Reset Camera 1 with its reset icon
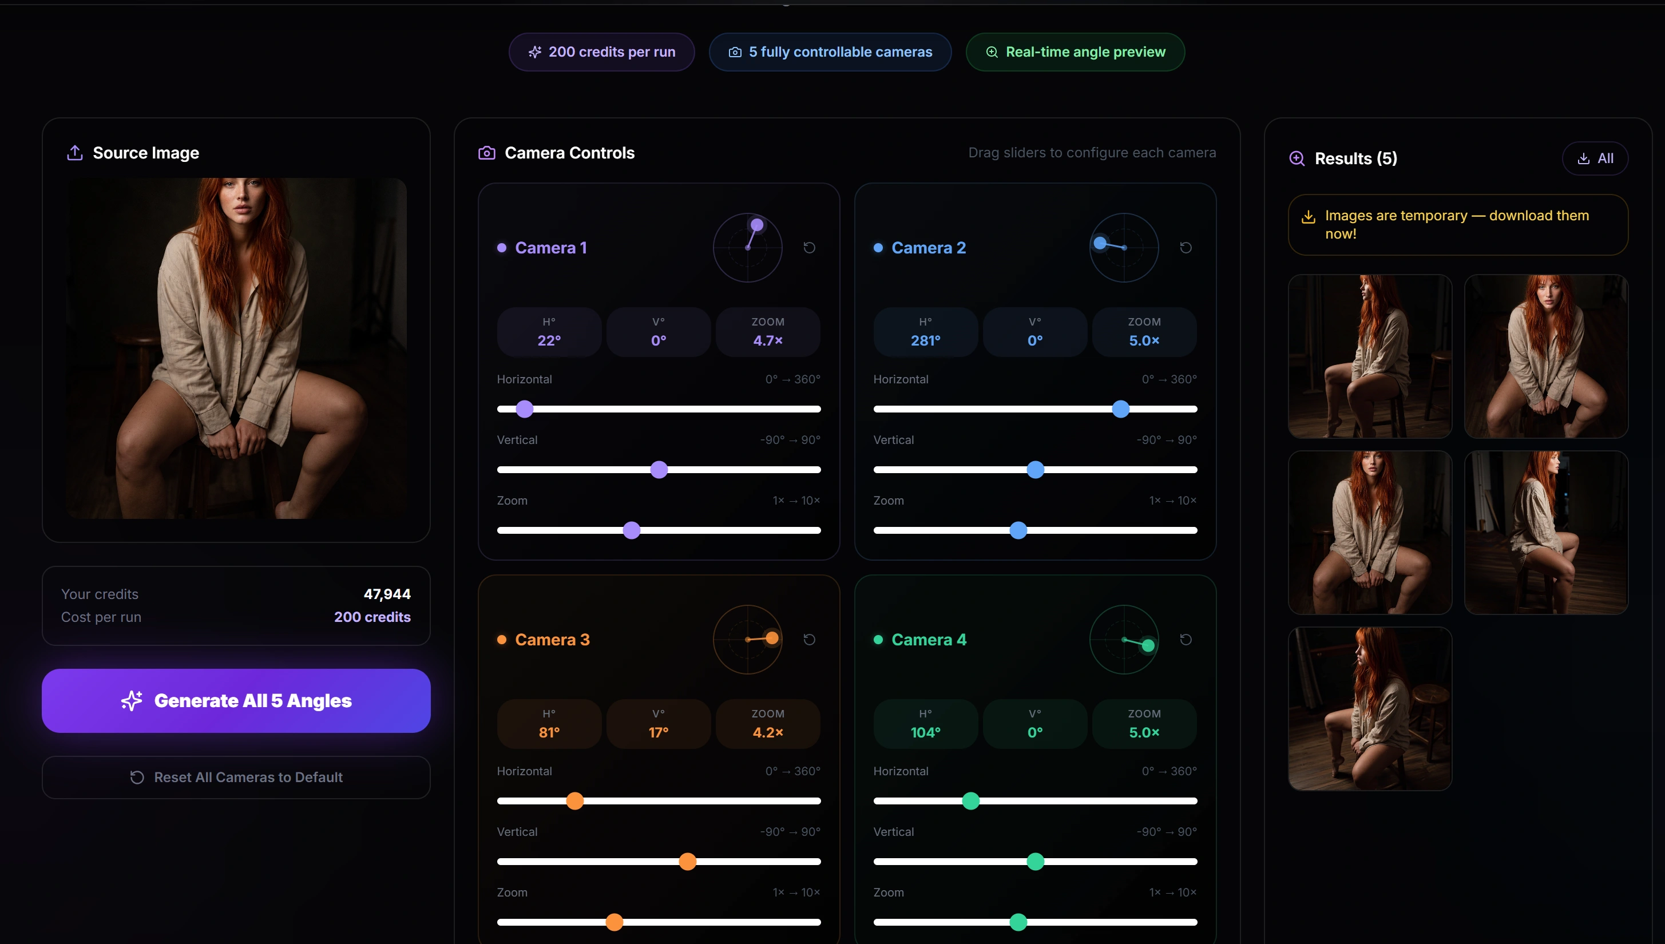This screenshot has width=1665, height=944. pyautogui.click(x=809, y=248)
